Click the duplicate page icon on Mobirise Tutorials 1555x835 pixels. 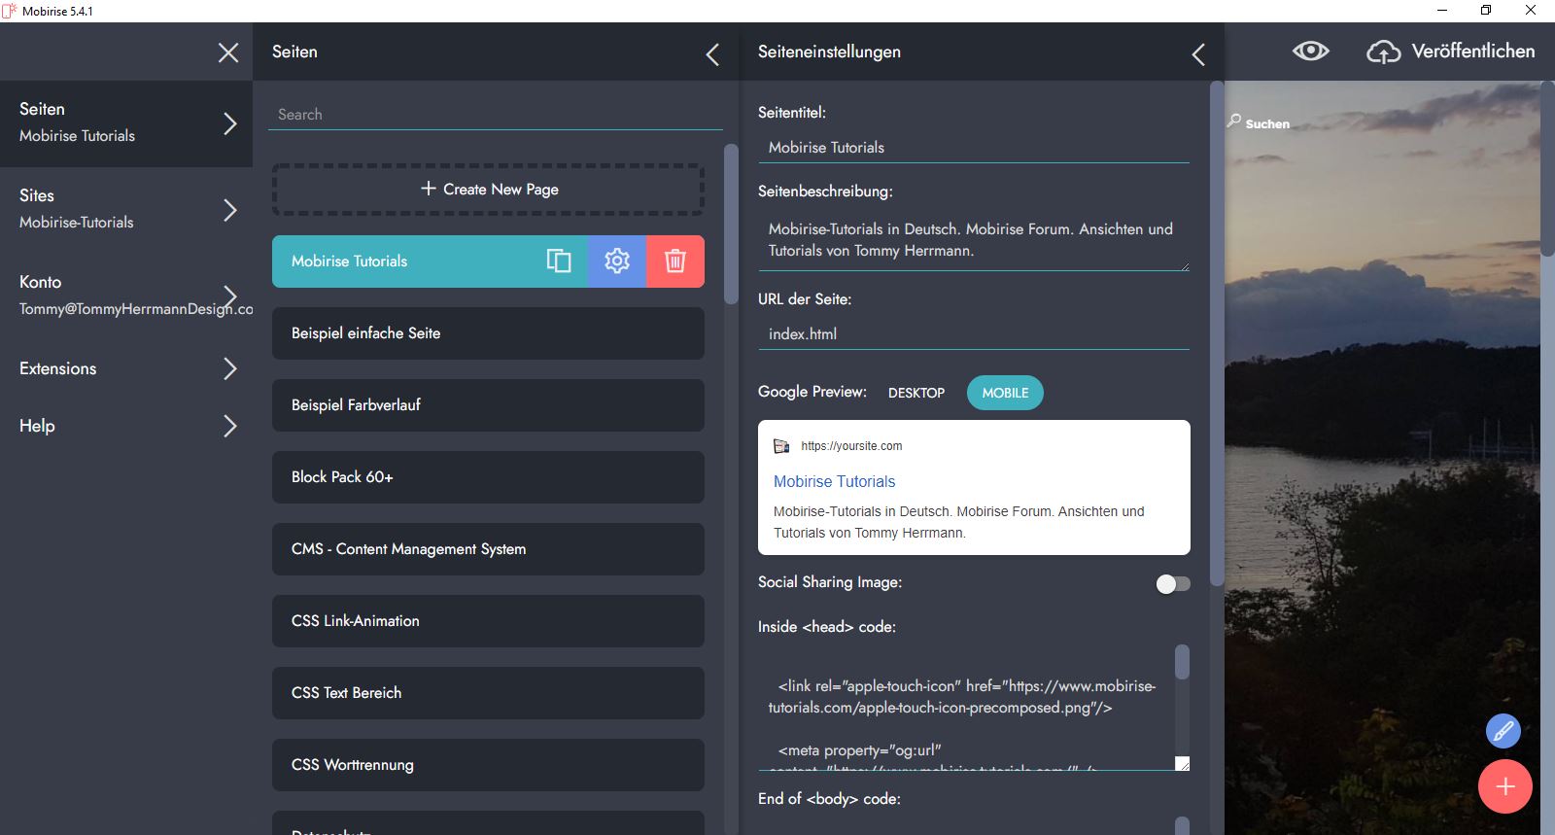[559, 261]
